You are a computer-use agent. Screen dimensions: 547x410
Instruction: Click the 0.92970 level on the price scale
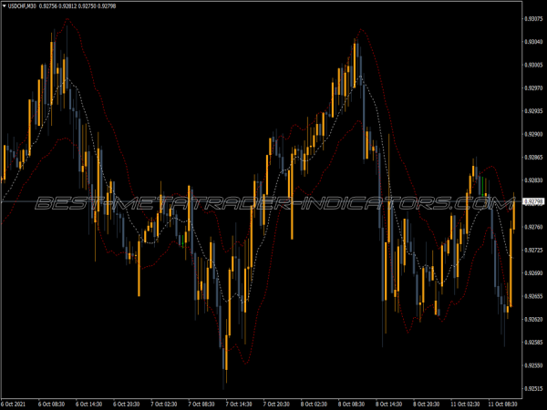tap(532, 88)
